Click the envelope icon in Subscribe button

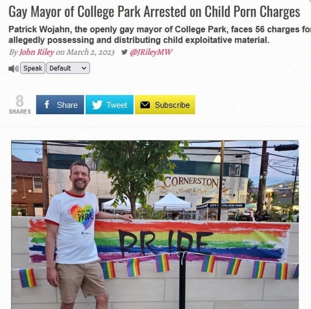[145, 105]
